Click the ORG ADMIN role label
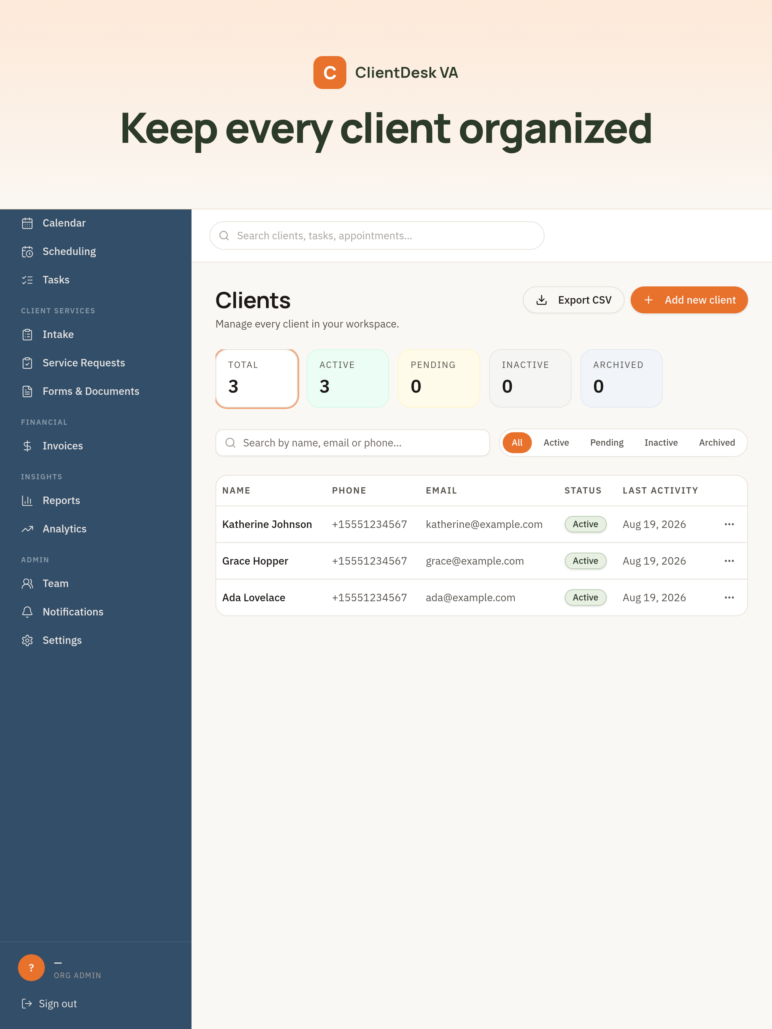This screenshot has width=772, height=1029. tap(77, 976)
